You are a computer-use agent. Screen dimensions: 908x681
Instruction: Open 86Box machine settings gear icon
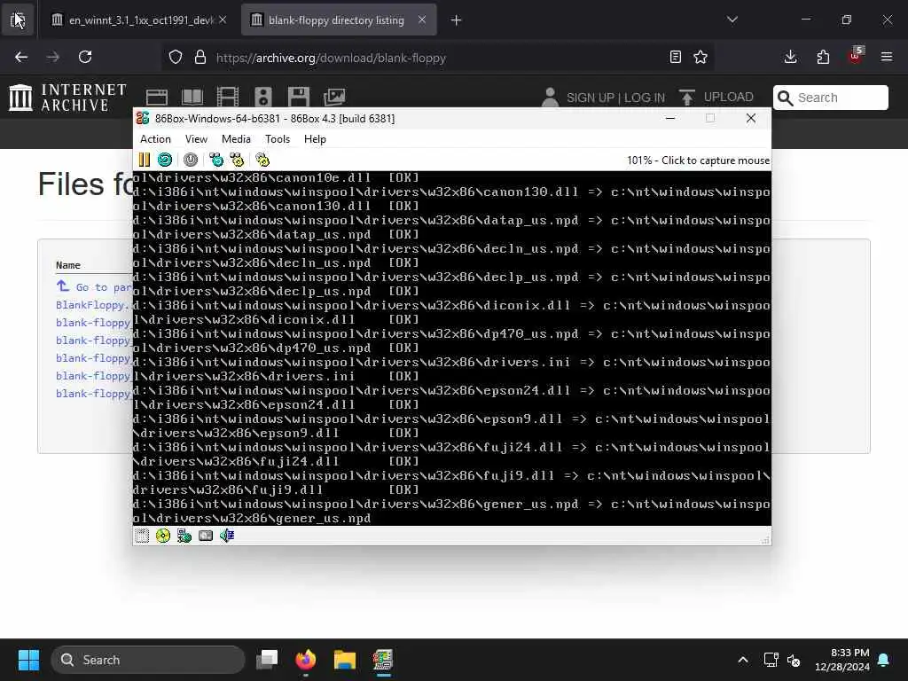(x=262, y=160)
